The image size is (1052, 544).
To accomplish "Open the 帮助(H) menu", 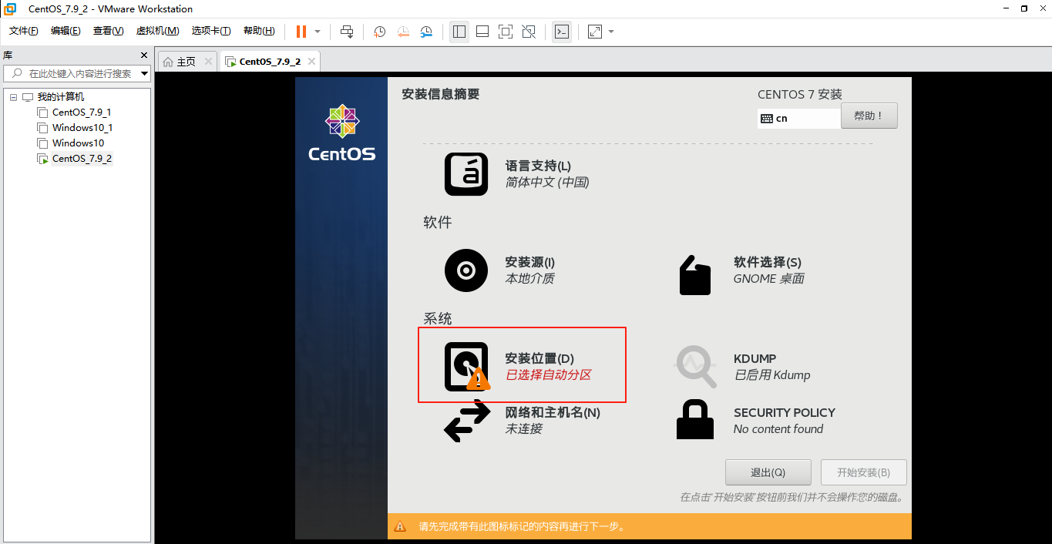I will click(259, 31).
